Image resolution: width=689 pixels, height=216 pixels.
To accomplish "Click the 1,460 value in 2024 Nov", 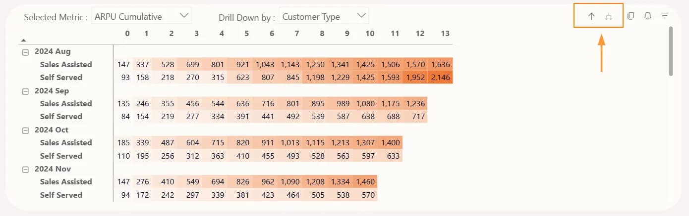I will [364, 181].
